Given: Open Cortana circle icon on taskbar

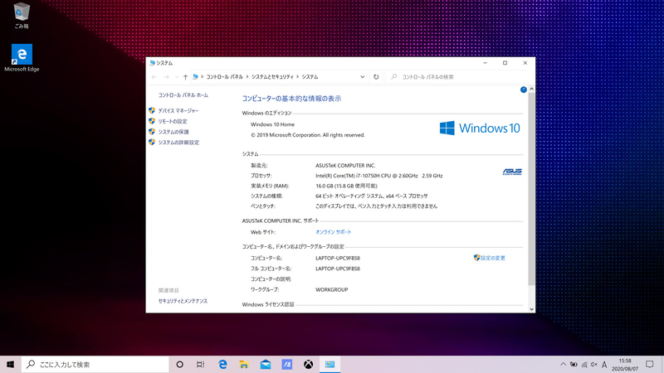Looking at the screenshot, I should 179,364.
